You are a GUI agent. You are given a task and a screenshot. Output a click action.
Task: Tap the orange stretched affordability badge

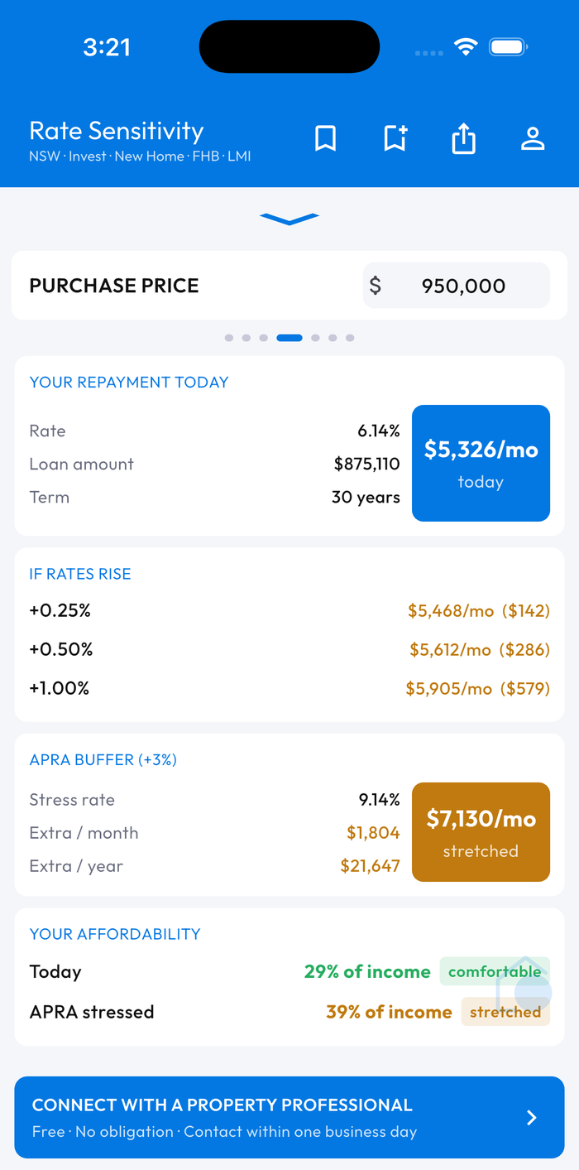505,1012
